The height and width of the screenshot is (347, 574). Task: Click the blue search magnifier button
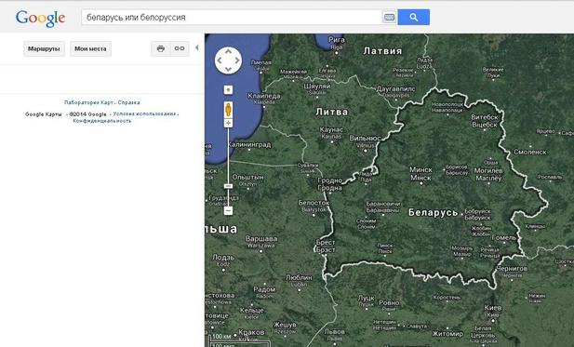click(414, 17)
